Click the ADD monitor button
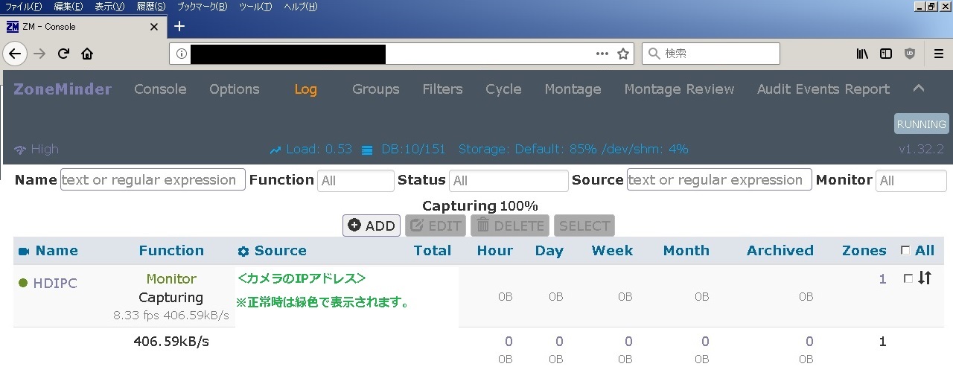Image resolution: width=953 pixels, height=387 pixels. coord(372,226)
